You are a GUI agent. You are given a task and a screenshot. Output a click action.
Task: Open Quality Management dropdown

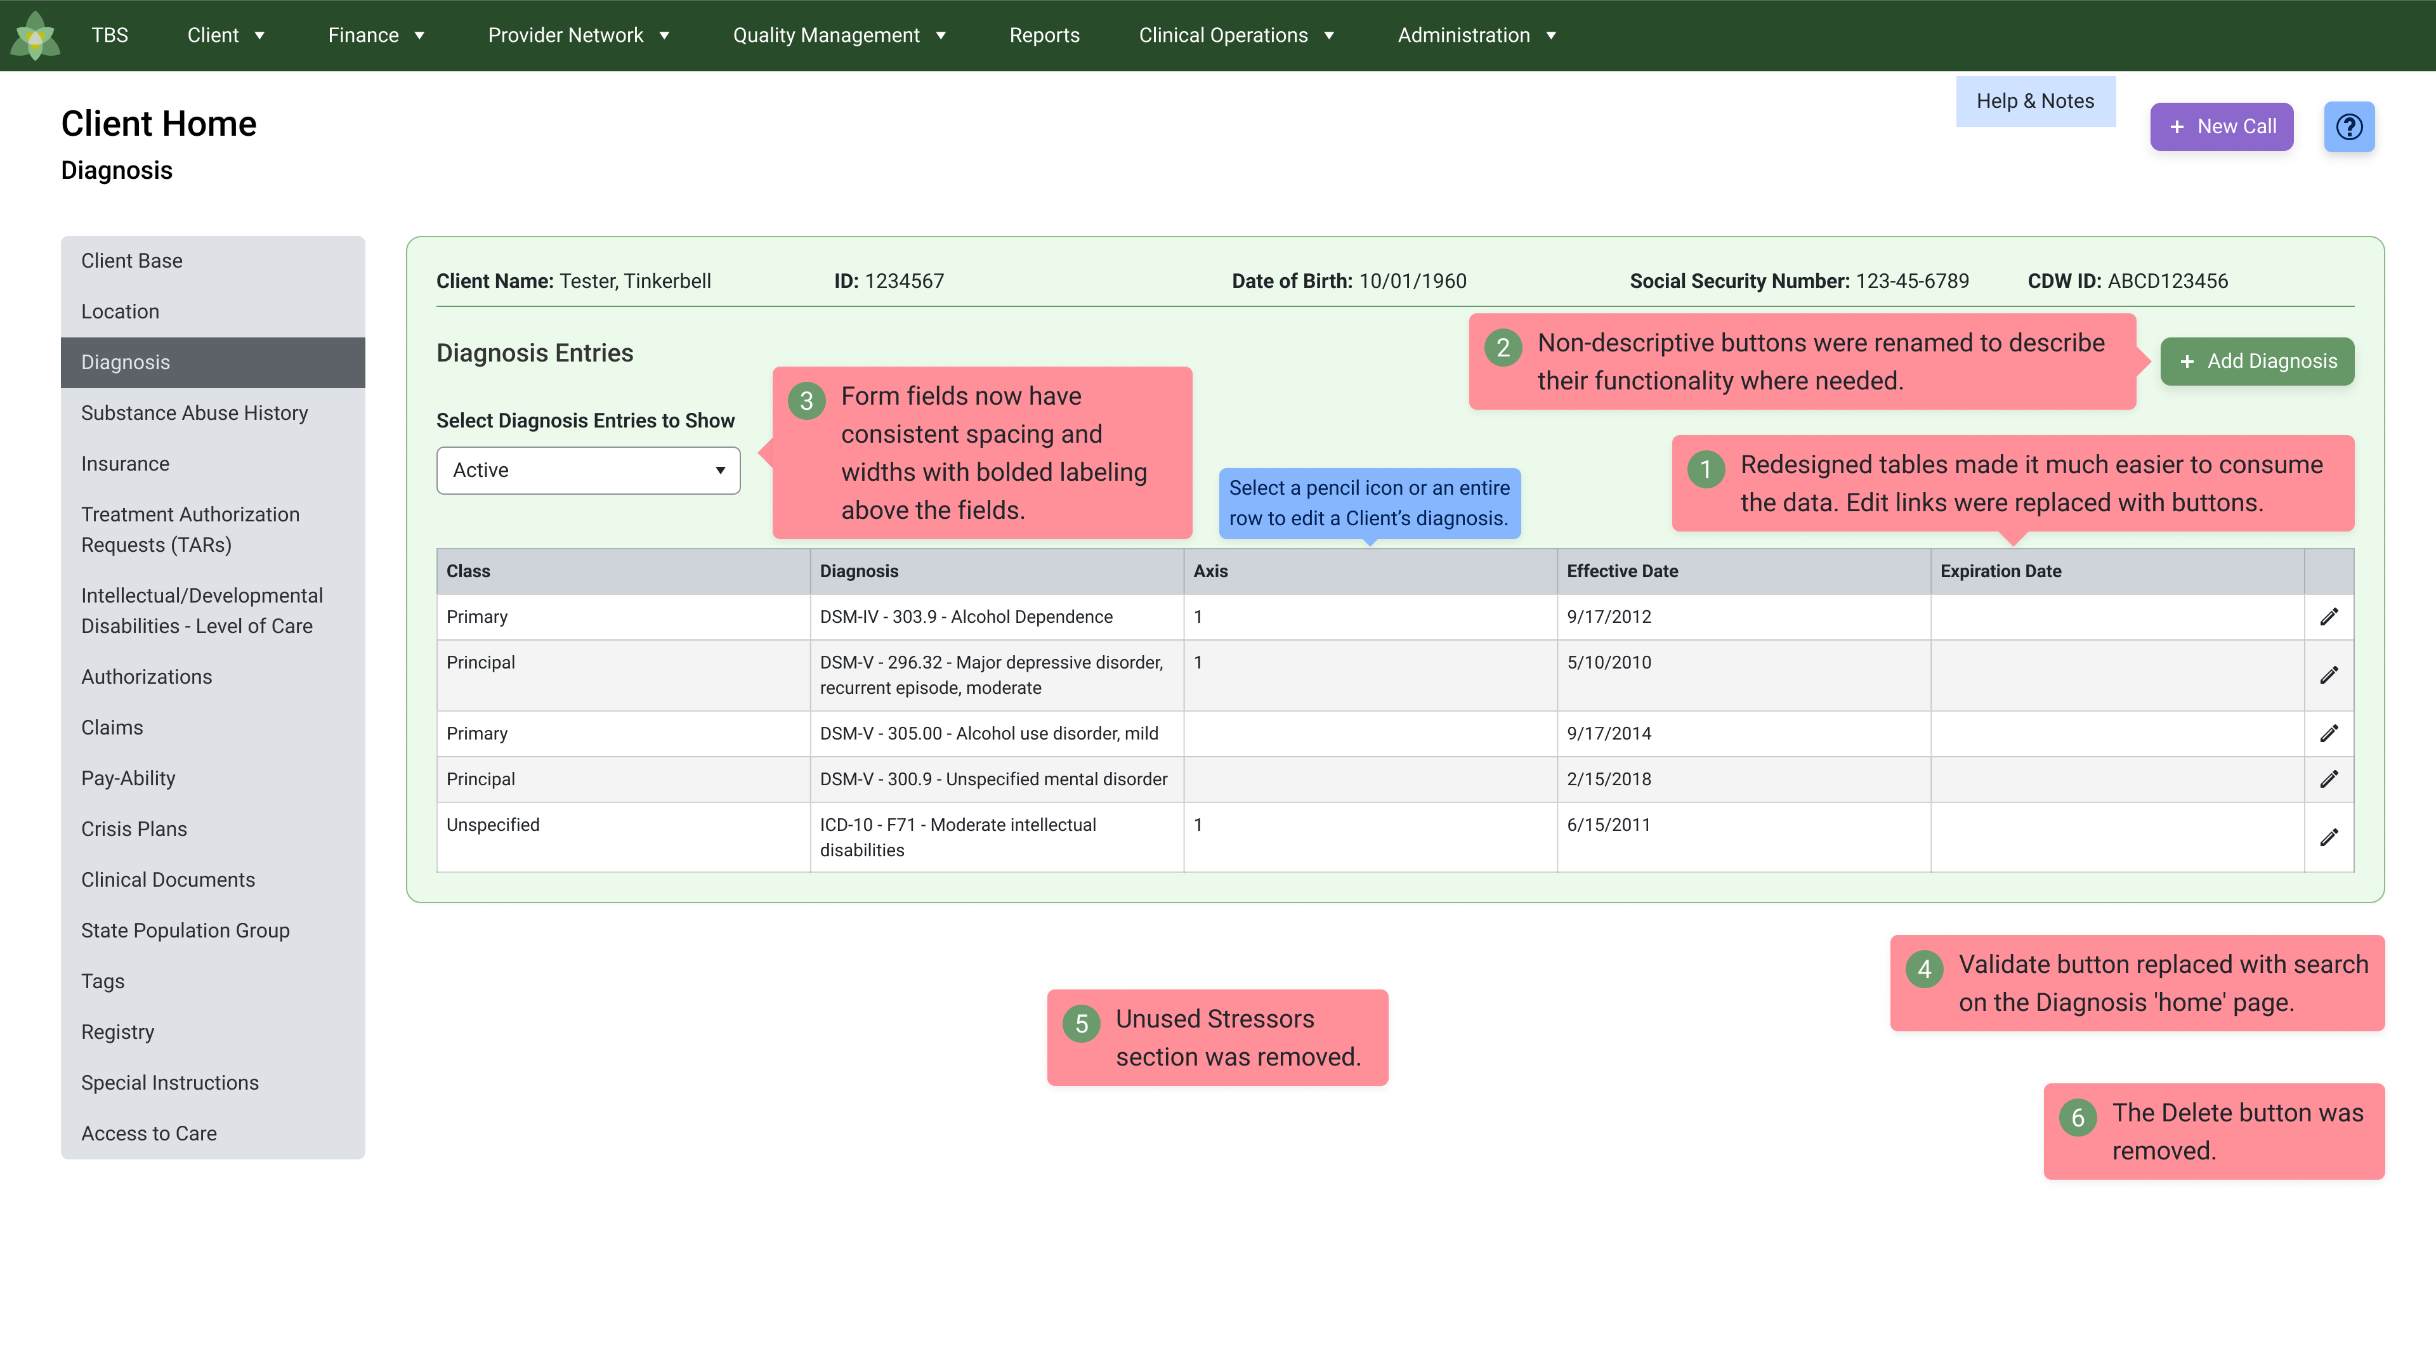[x=840, y=35]
